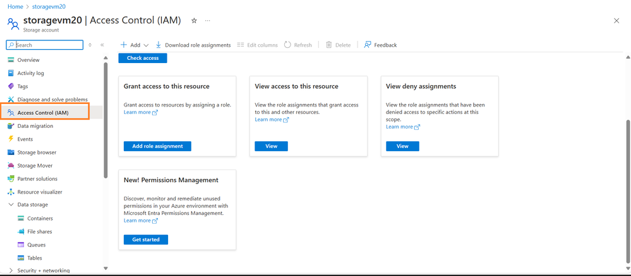Select the Data migration icon

(11, 126)
